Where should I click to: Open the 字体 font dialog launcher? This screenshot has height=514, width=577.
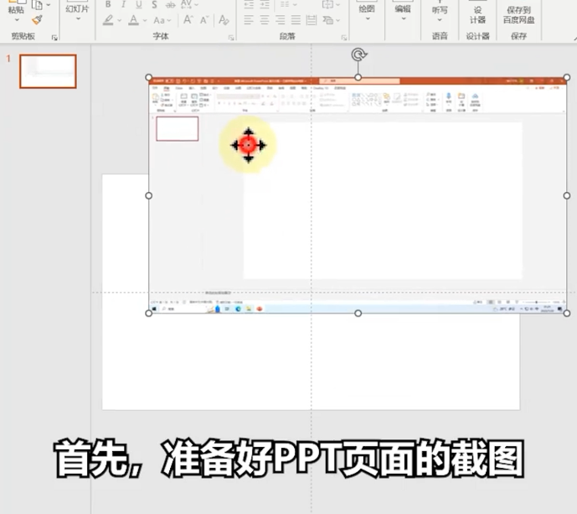click(x=231, y=38)
